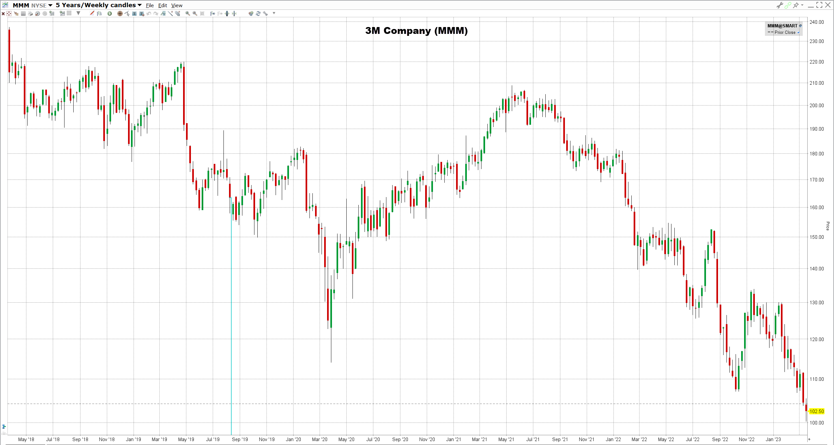Open the Edit menu
The image size is (834, 445).
pyautogui.click(x=163, y=6)
